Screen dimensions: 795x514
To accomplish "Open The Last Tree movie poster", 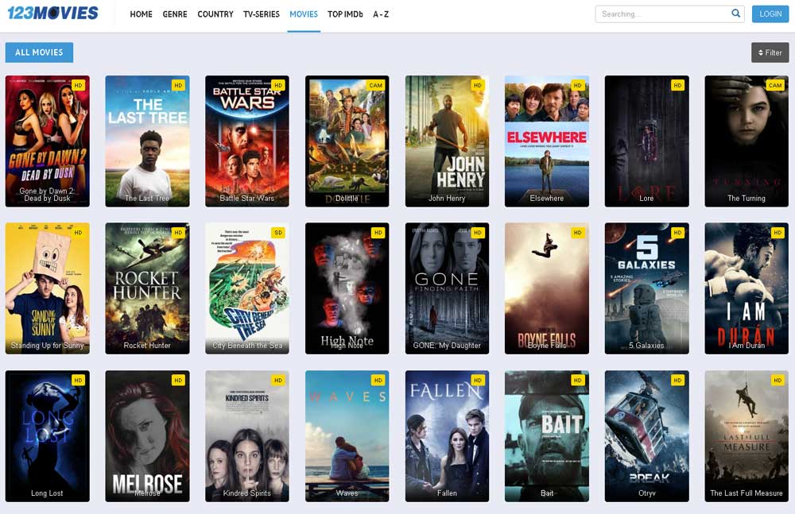I will point(147,141).
